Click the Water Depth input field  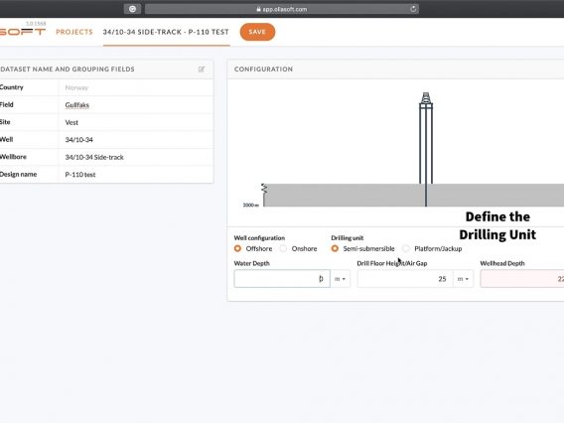coord(282,279)
